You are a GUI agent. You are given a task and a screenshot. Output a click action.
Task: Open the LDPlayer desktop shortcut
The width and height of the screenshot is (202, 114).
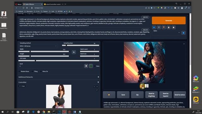[x=196, y=100]
